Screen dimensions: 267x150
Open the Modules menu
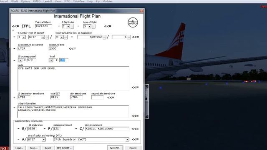108,1
